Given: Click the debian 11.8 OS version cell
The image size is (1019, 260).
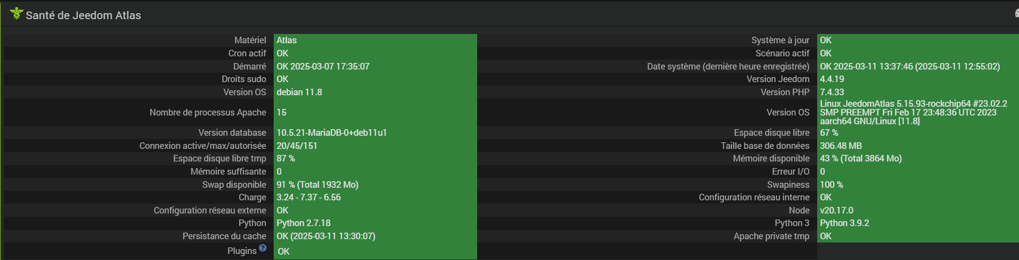Looking at the screenshot, I should click(299, 92).
